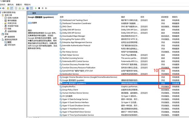The height and width of the screenshot is (118, 189).
Task: Select File History Service row
Action: [x=120, y=52]
